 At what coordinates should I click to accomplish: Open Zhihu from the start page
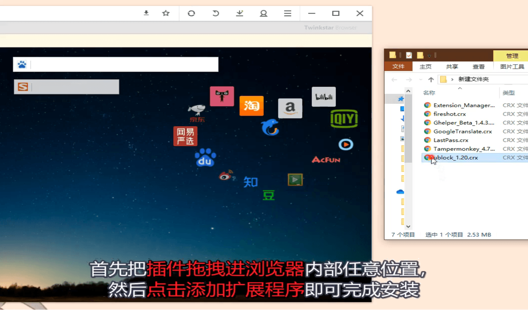click(x=250, y=182)
